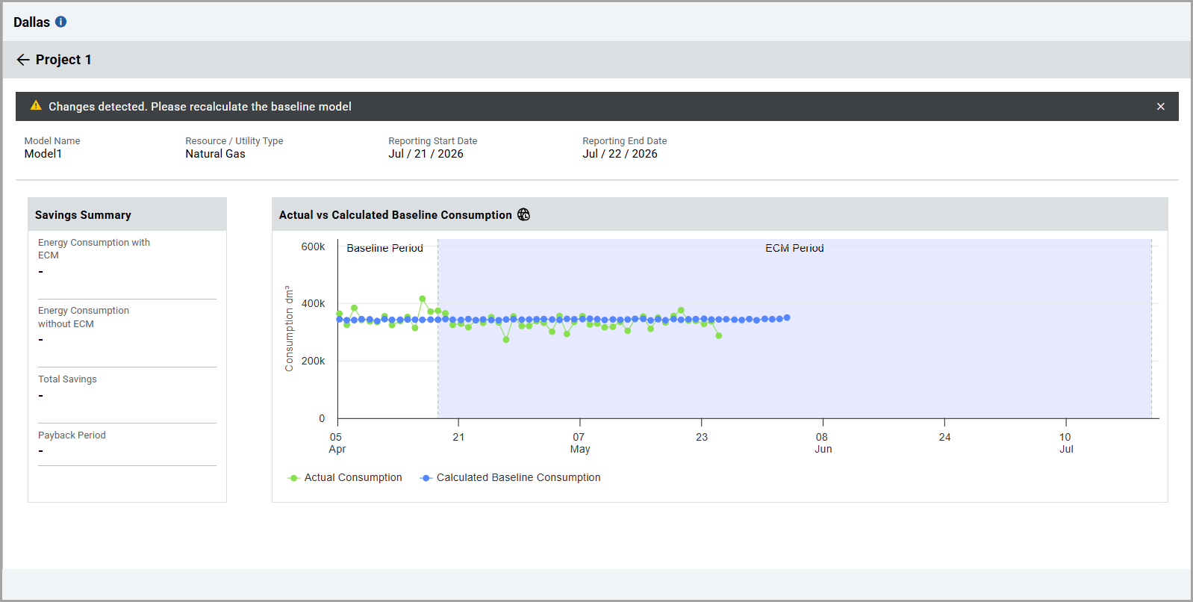
Task: Click the yellow warning triangle icon
Action: click(x=36, y=106)
